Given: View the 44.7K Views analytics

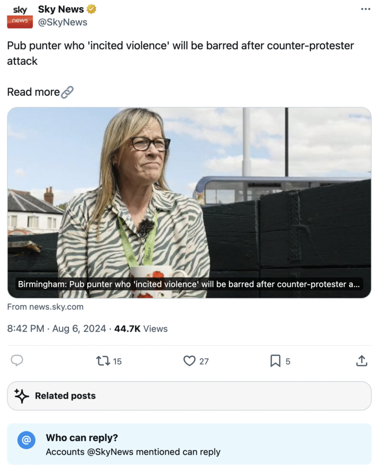Looking at the screenshot, I should pyautogui.click(x=141, y=329).
